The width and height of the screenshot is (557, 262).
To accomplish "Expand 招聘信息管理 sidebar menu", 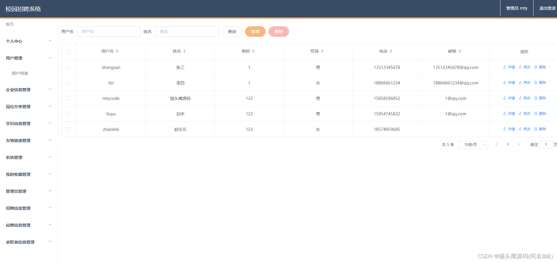I will (29, 208).
